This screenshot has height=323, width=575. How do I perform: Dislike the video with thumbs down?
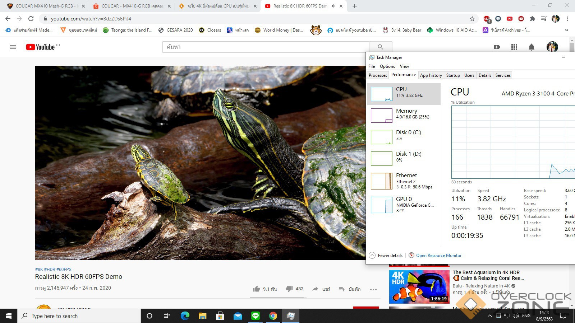point(289,289)
